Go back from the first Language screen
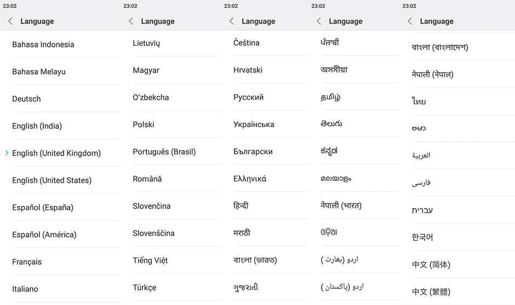This screenshot has width=515, height=305. pyautogui.click(x=10, y=21)
